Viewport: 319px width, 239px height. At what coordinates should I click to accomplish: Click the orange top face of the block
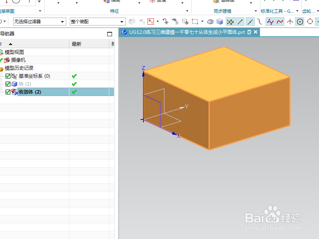pyautogui.click(x=217, y=74)
